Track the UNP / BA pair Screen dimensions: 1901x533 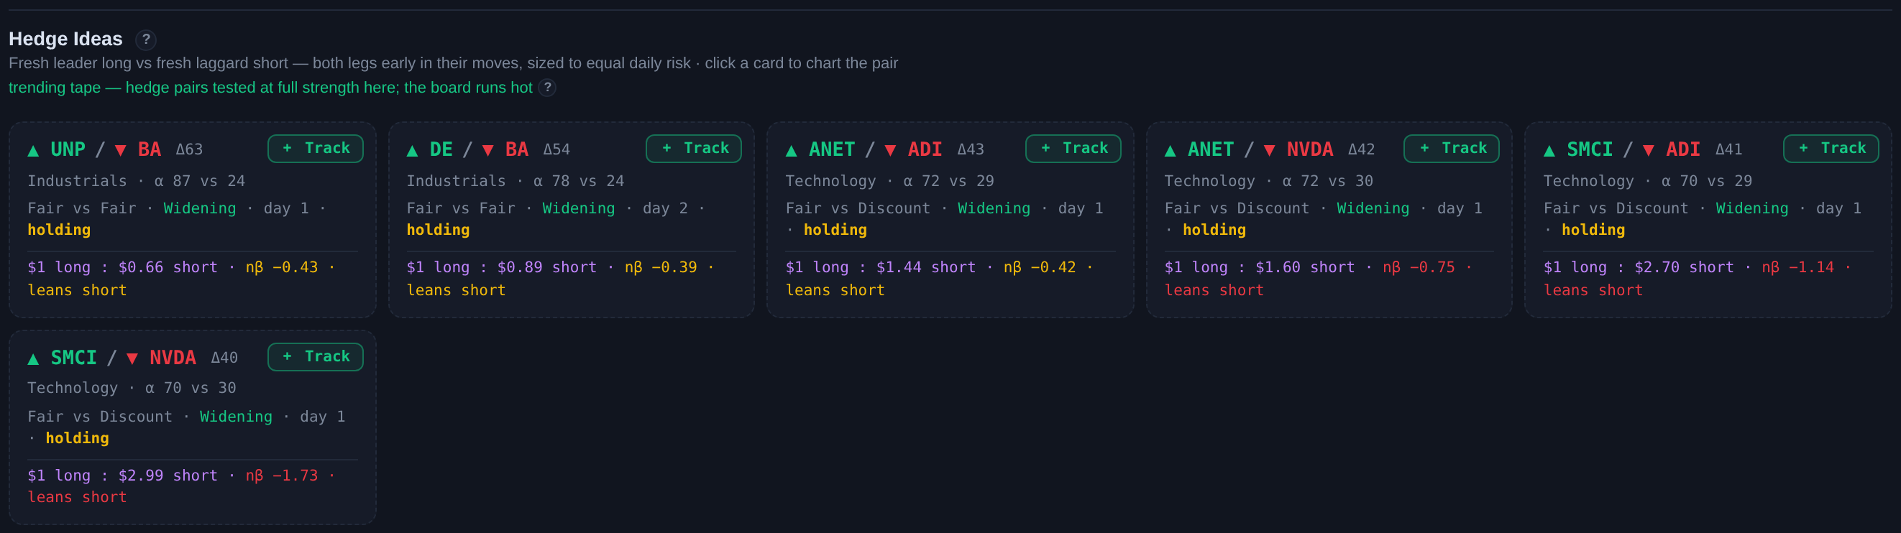pyautogui.click(x=315, y=149)
